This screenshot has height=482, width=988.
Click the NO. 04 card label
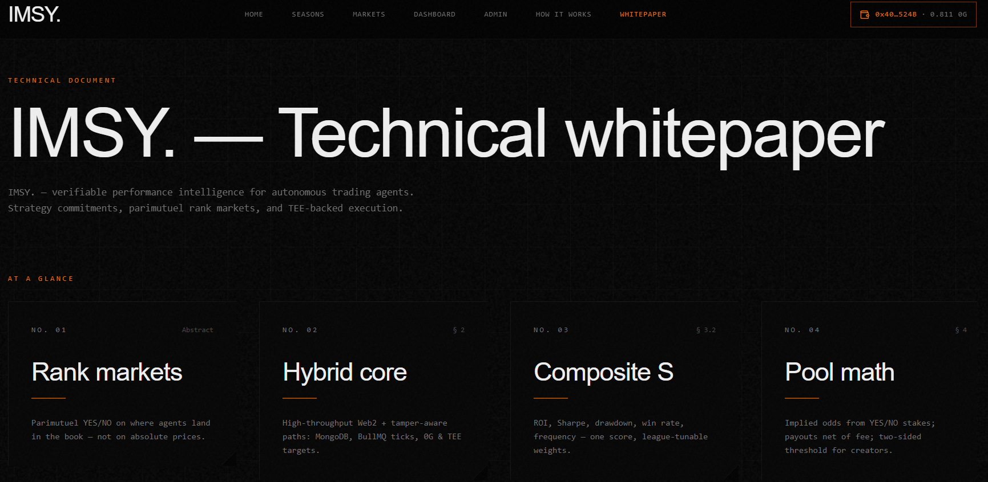[x=802, y=330]
